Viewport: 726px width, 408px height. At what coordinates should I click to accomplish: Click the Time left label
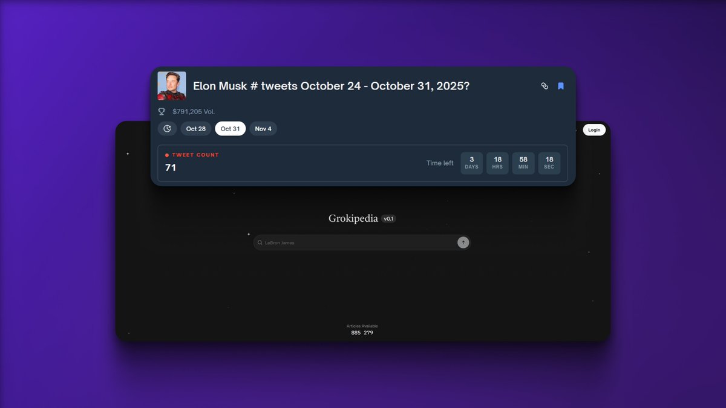(440, 163)
